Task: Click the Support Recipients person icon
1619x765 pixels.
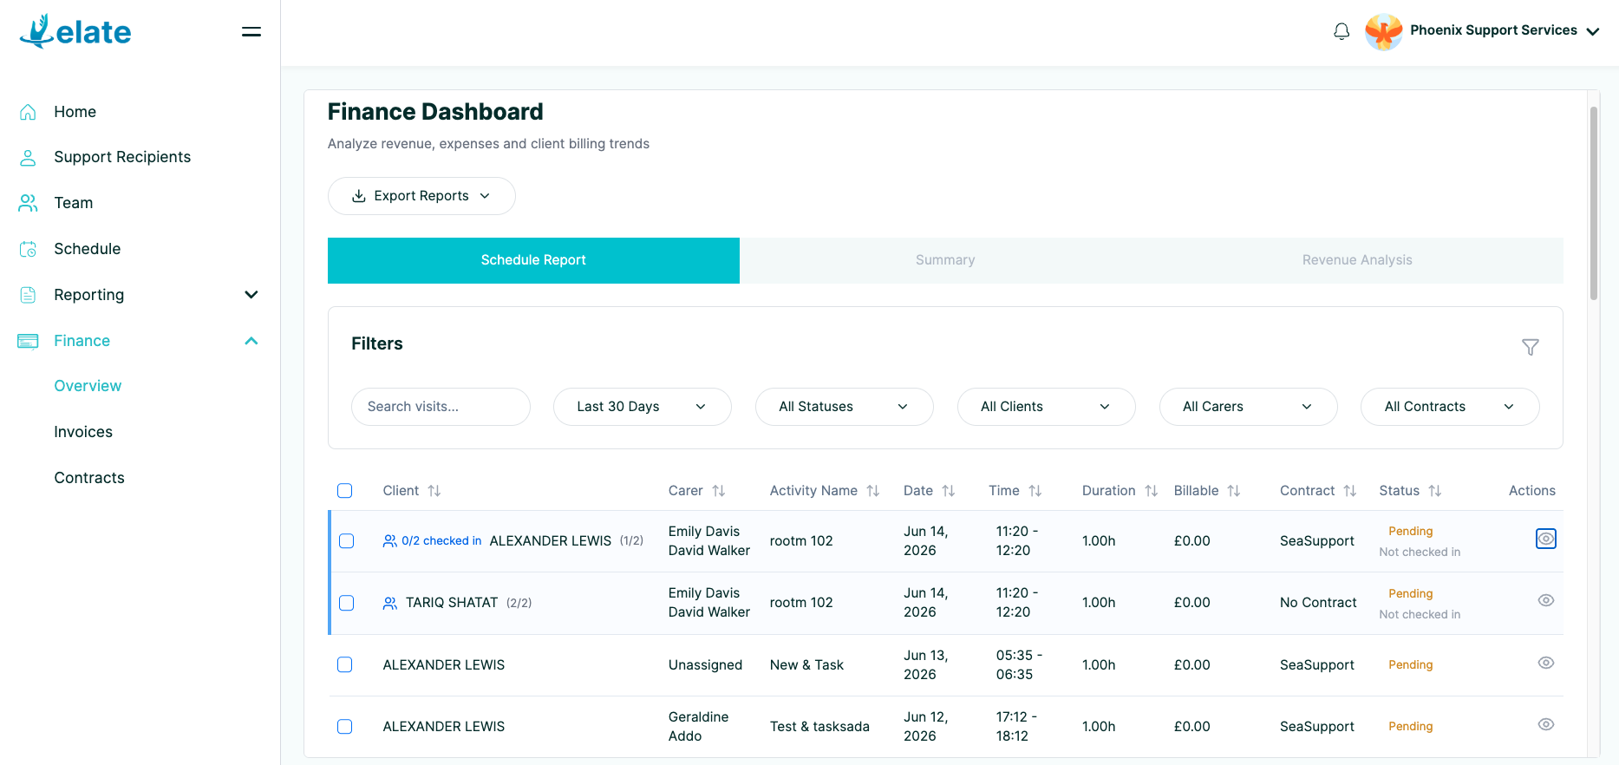Action: coord(28,157)
